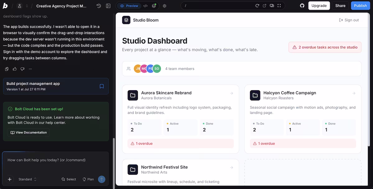Screen dimensions: 373x189
Task: Expand the account switcher chevrons
Action: [27, 6]
